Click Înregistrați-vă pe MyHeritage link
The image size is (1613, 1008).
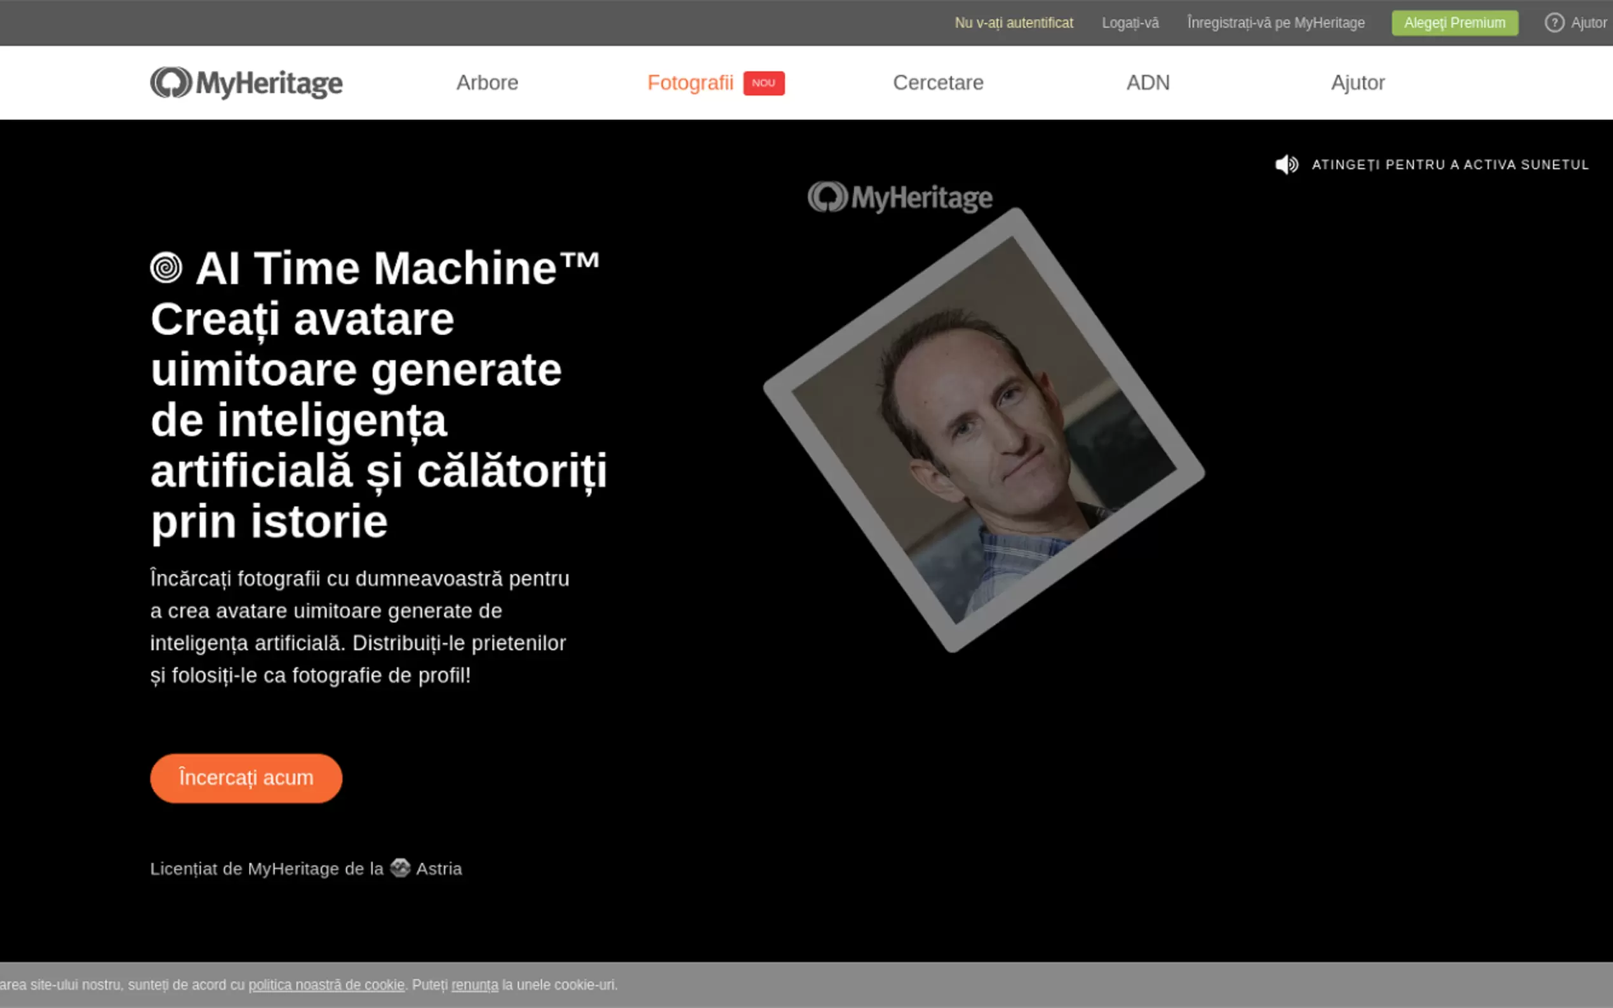[x=1276, y=23]
